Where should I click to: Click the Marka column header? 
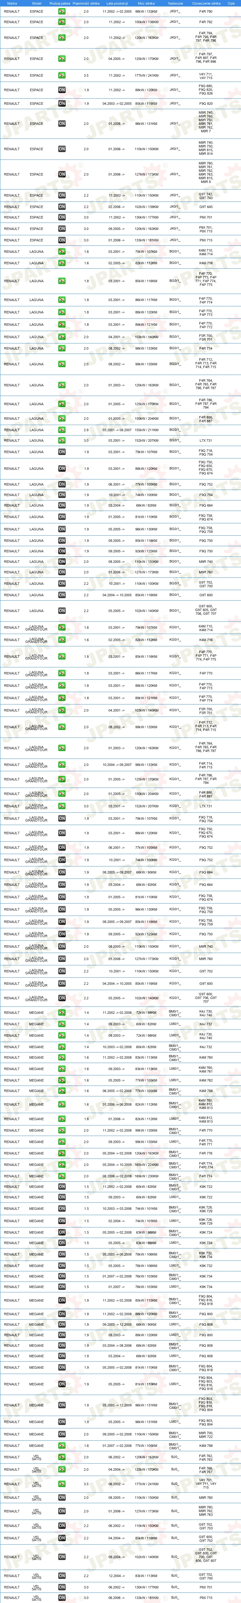pyautogui.click(x=12, y=3)
